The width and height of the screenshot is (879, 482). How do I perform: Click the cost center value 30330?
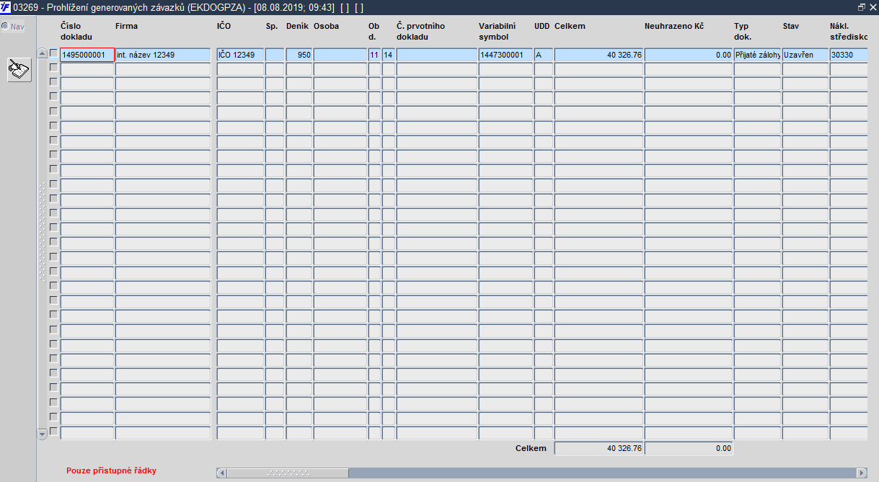[x=849, y=55]
